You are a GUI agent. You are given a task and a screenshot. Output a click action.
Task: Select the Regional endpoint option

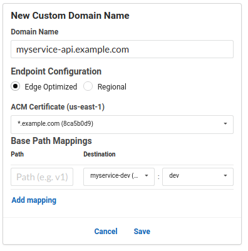click(88, 86)
